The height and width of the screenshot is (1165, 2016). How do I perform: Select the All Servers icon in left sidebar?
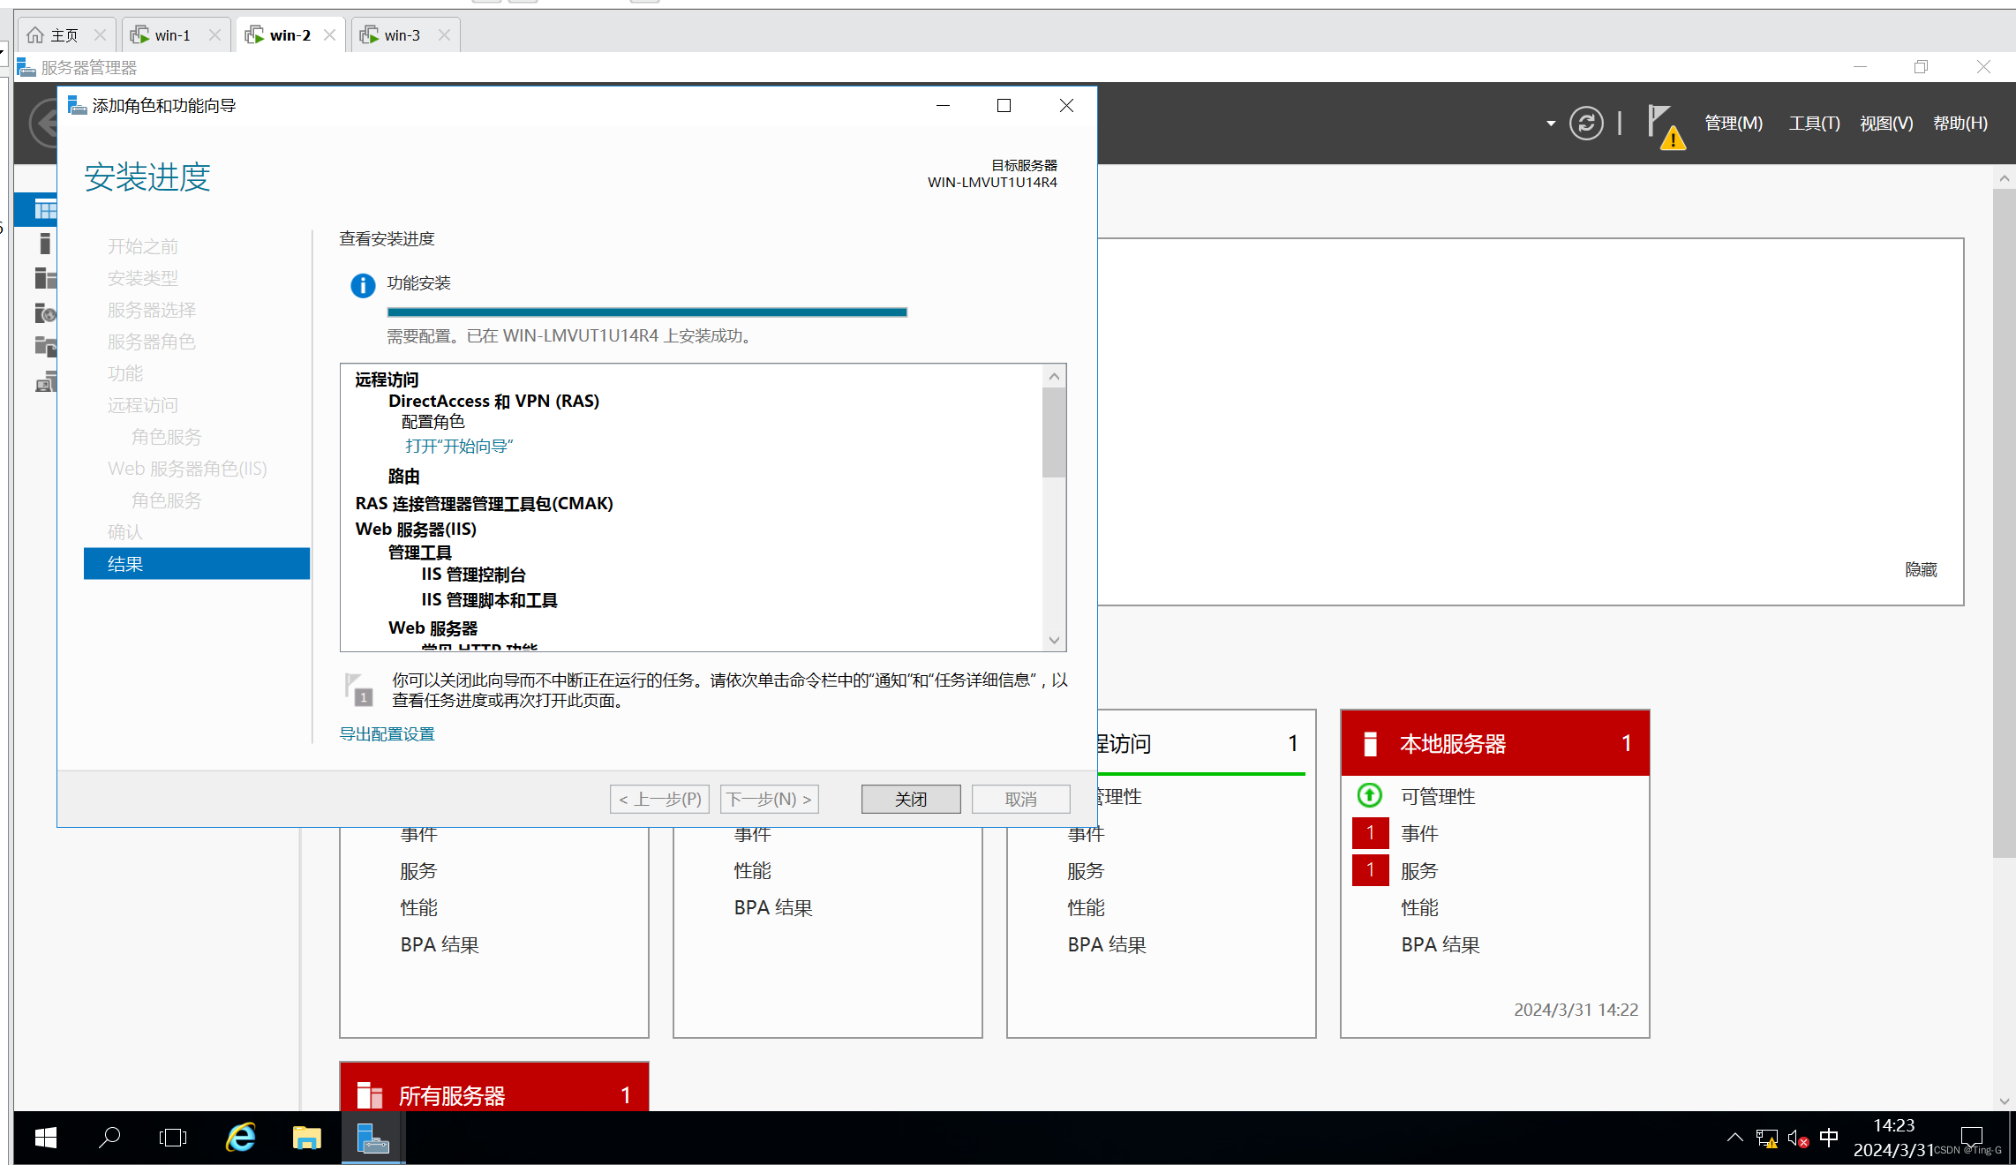44,278
